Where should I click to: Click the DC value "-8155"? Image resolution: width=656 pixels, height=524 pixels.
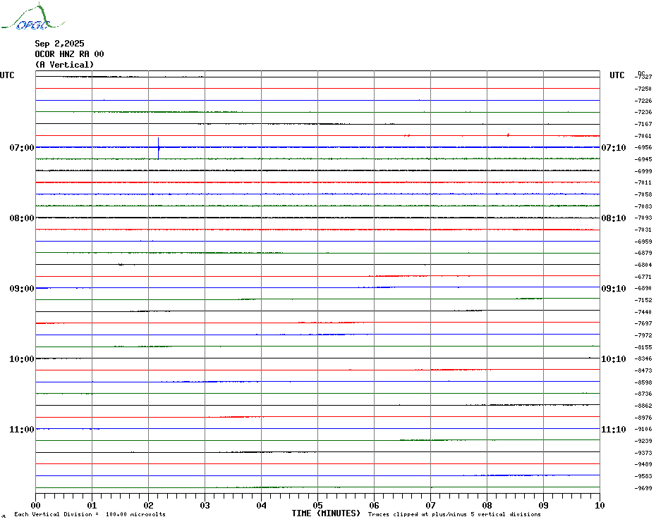[643, 347]
